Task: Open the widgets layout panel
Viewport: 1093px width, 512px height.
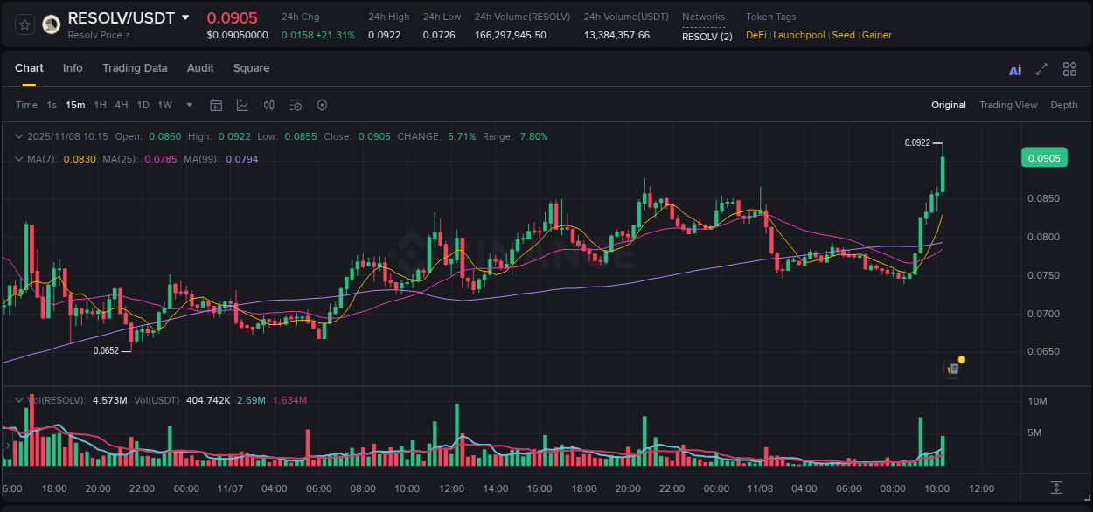Action: point(1069,69)
